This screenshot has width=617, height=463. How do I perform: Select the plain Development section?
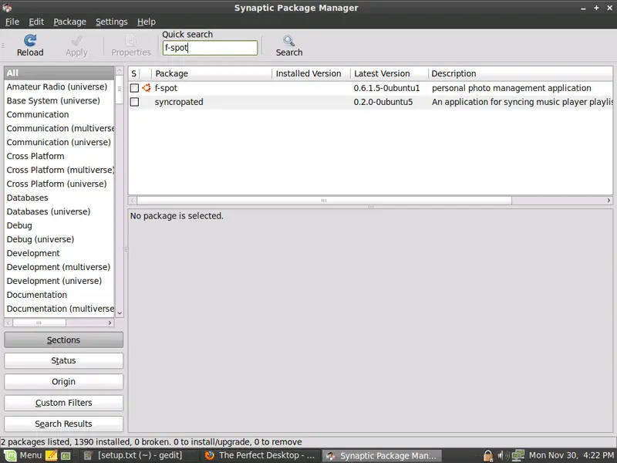click(59, 253)
